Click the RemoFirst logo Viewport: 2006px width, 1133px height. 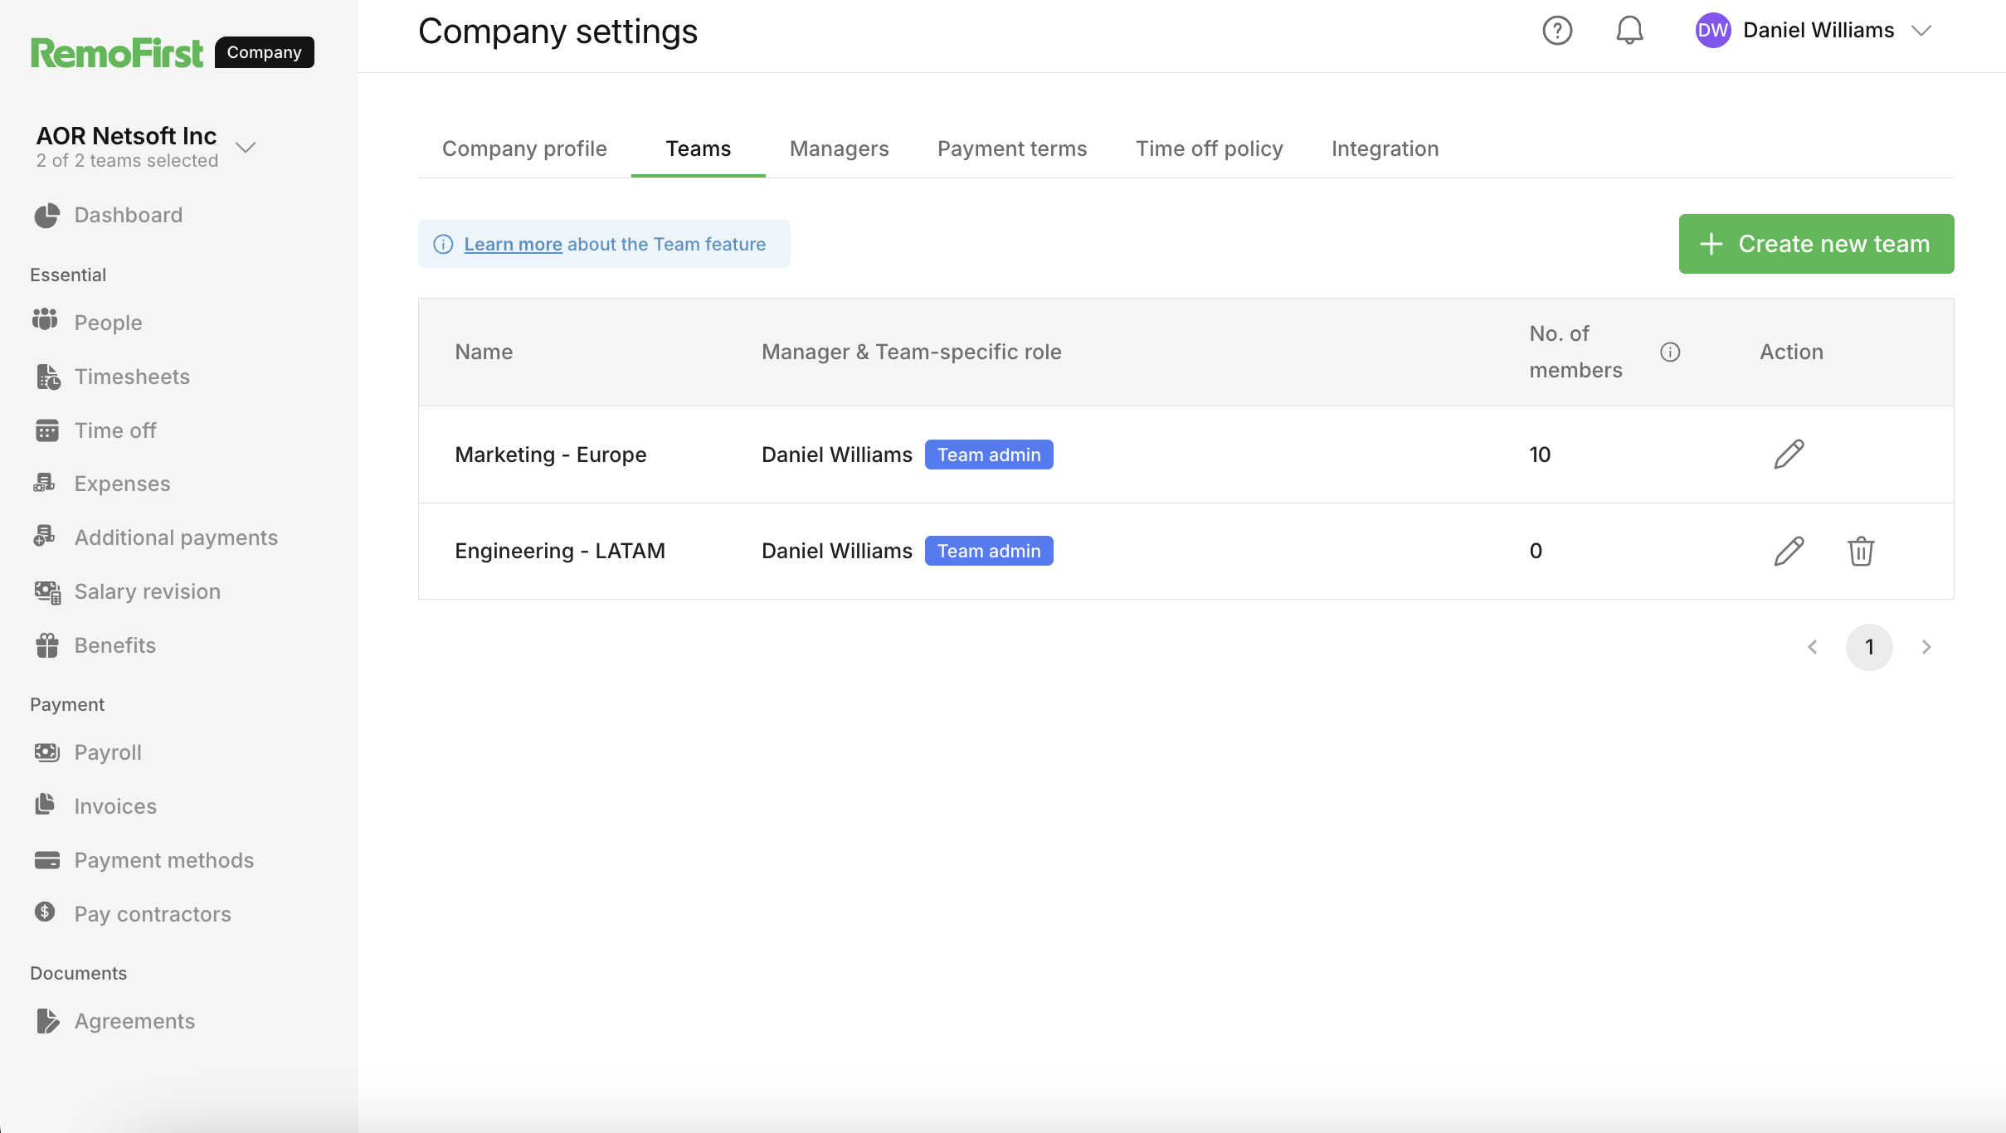(x=116, y=53)
